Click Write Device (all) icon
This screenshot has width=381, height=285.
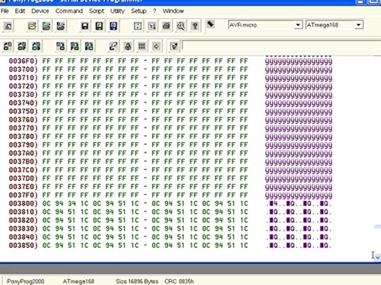click(60, 46)
